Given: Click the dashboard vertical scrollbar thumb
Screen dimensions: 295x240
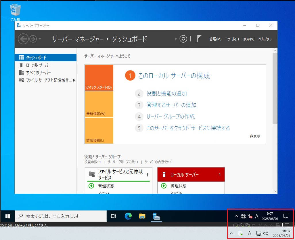Looking at the screenshot, I should [275, 88].
